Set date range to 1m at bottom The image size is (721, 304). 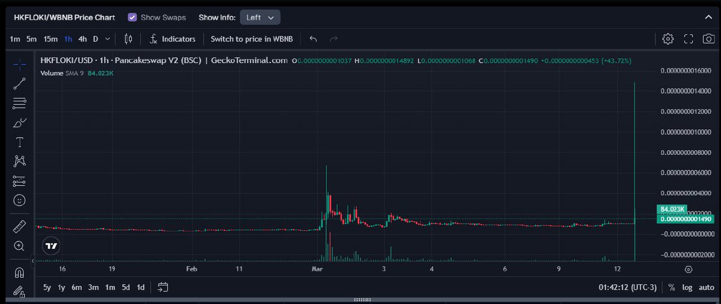tap(110, 287)
